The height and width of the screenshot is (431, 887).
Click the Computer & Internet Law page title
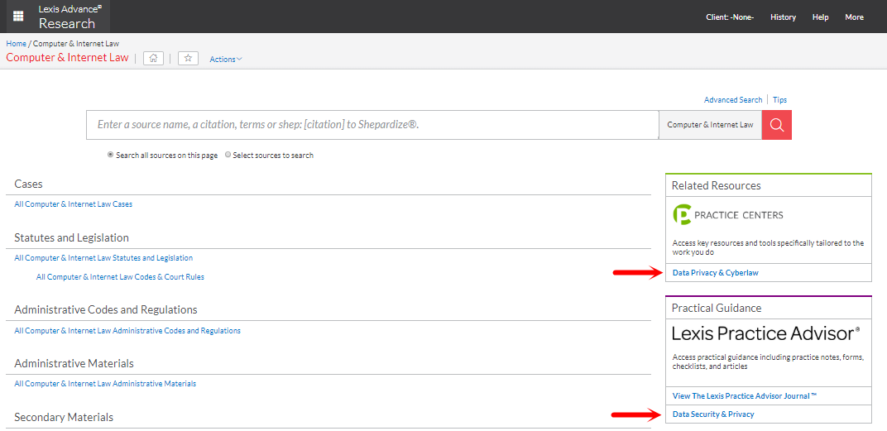(x=67, y=58)
